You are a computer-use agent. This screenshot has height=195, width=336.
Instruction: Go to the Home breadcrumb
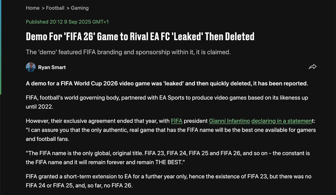click(x=33, y=8)
